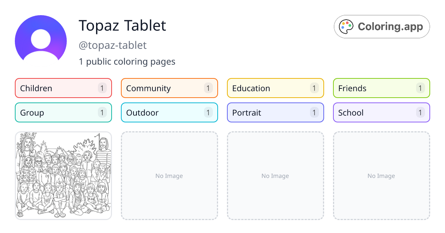This screenshot has height=233, width=445.
Task: Toggle the School category filter
Action: point(381,112)
